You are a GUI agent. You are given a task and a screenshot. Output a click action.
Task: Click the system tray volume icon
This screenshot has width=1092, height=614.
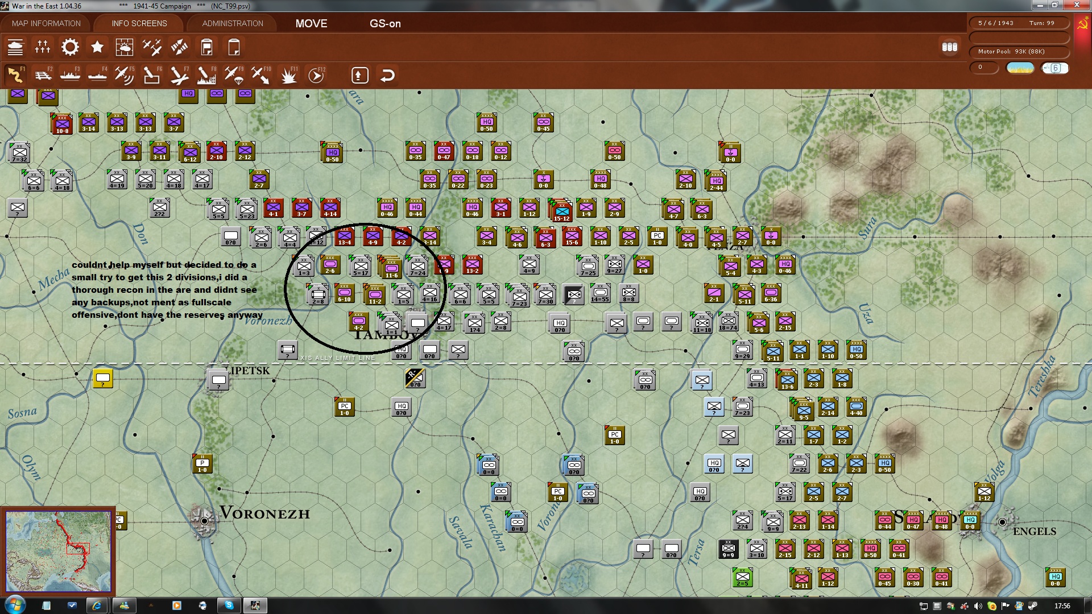[x=978, y=606]
